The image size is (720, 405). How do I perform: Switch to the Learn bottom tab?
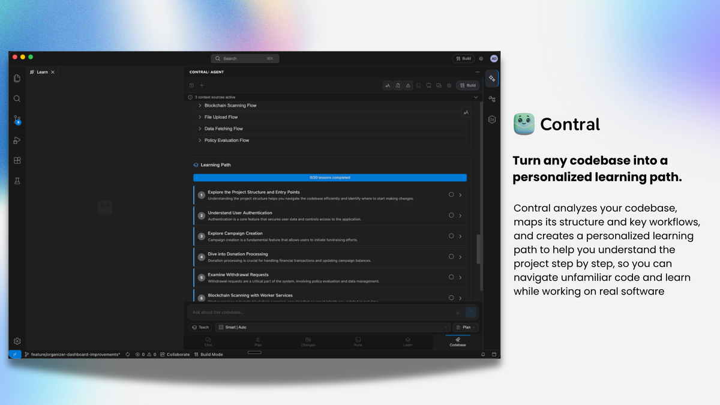click(x=408, y=342)
